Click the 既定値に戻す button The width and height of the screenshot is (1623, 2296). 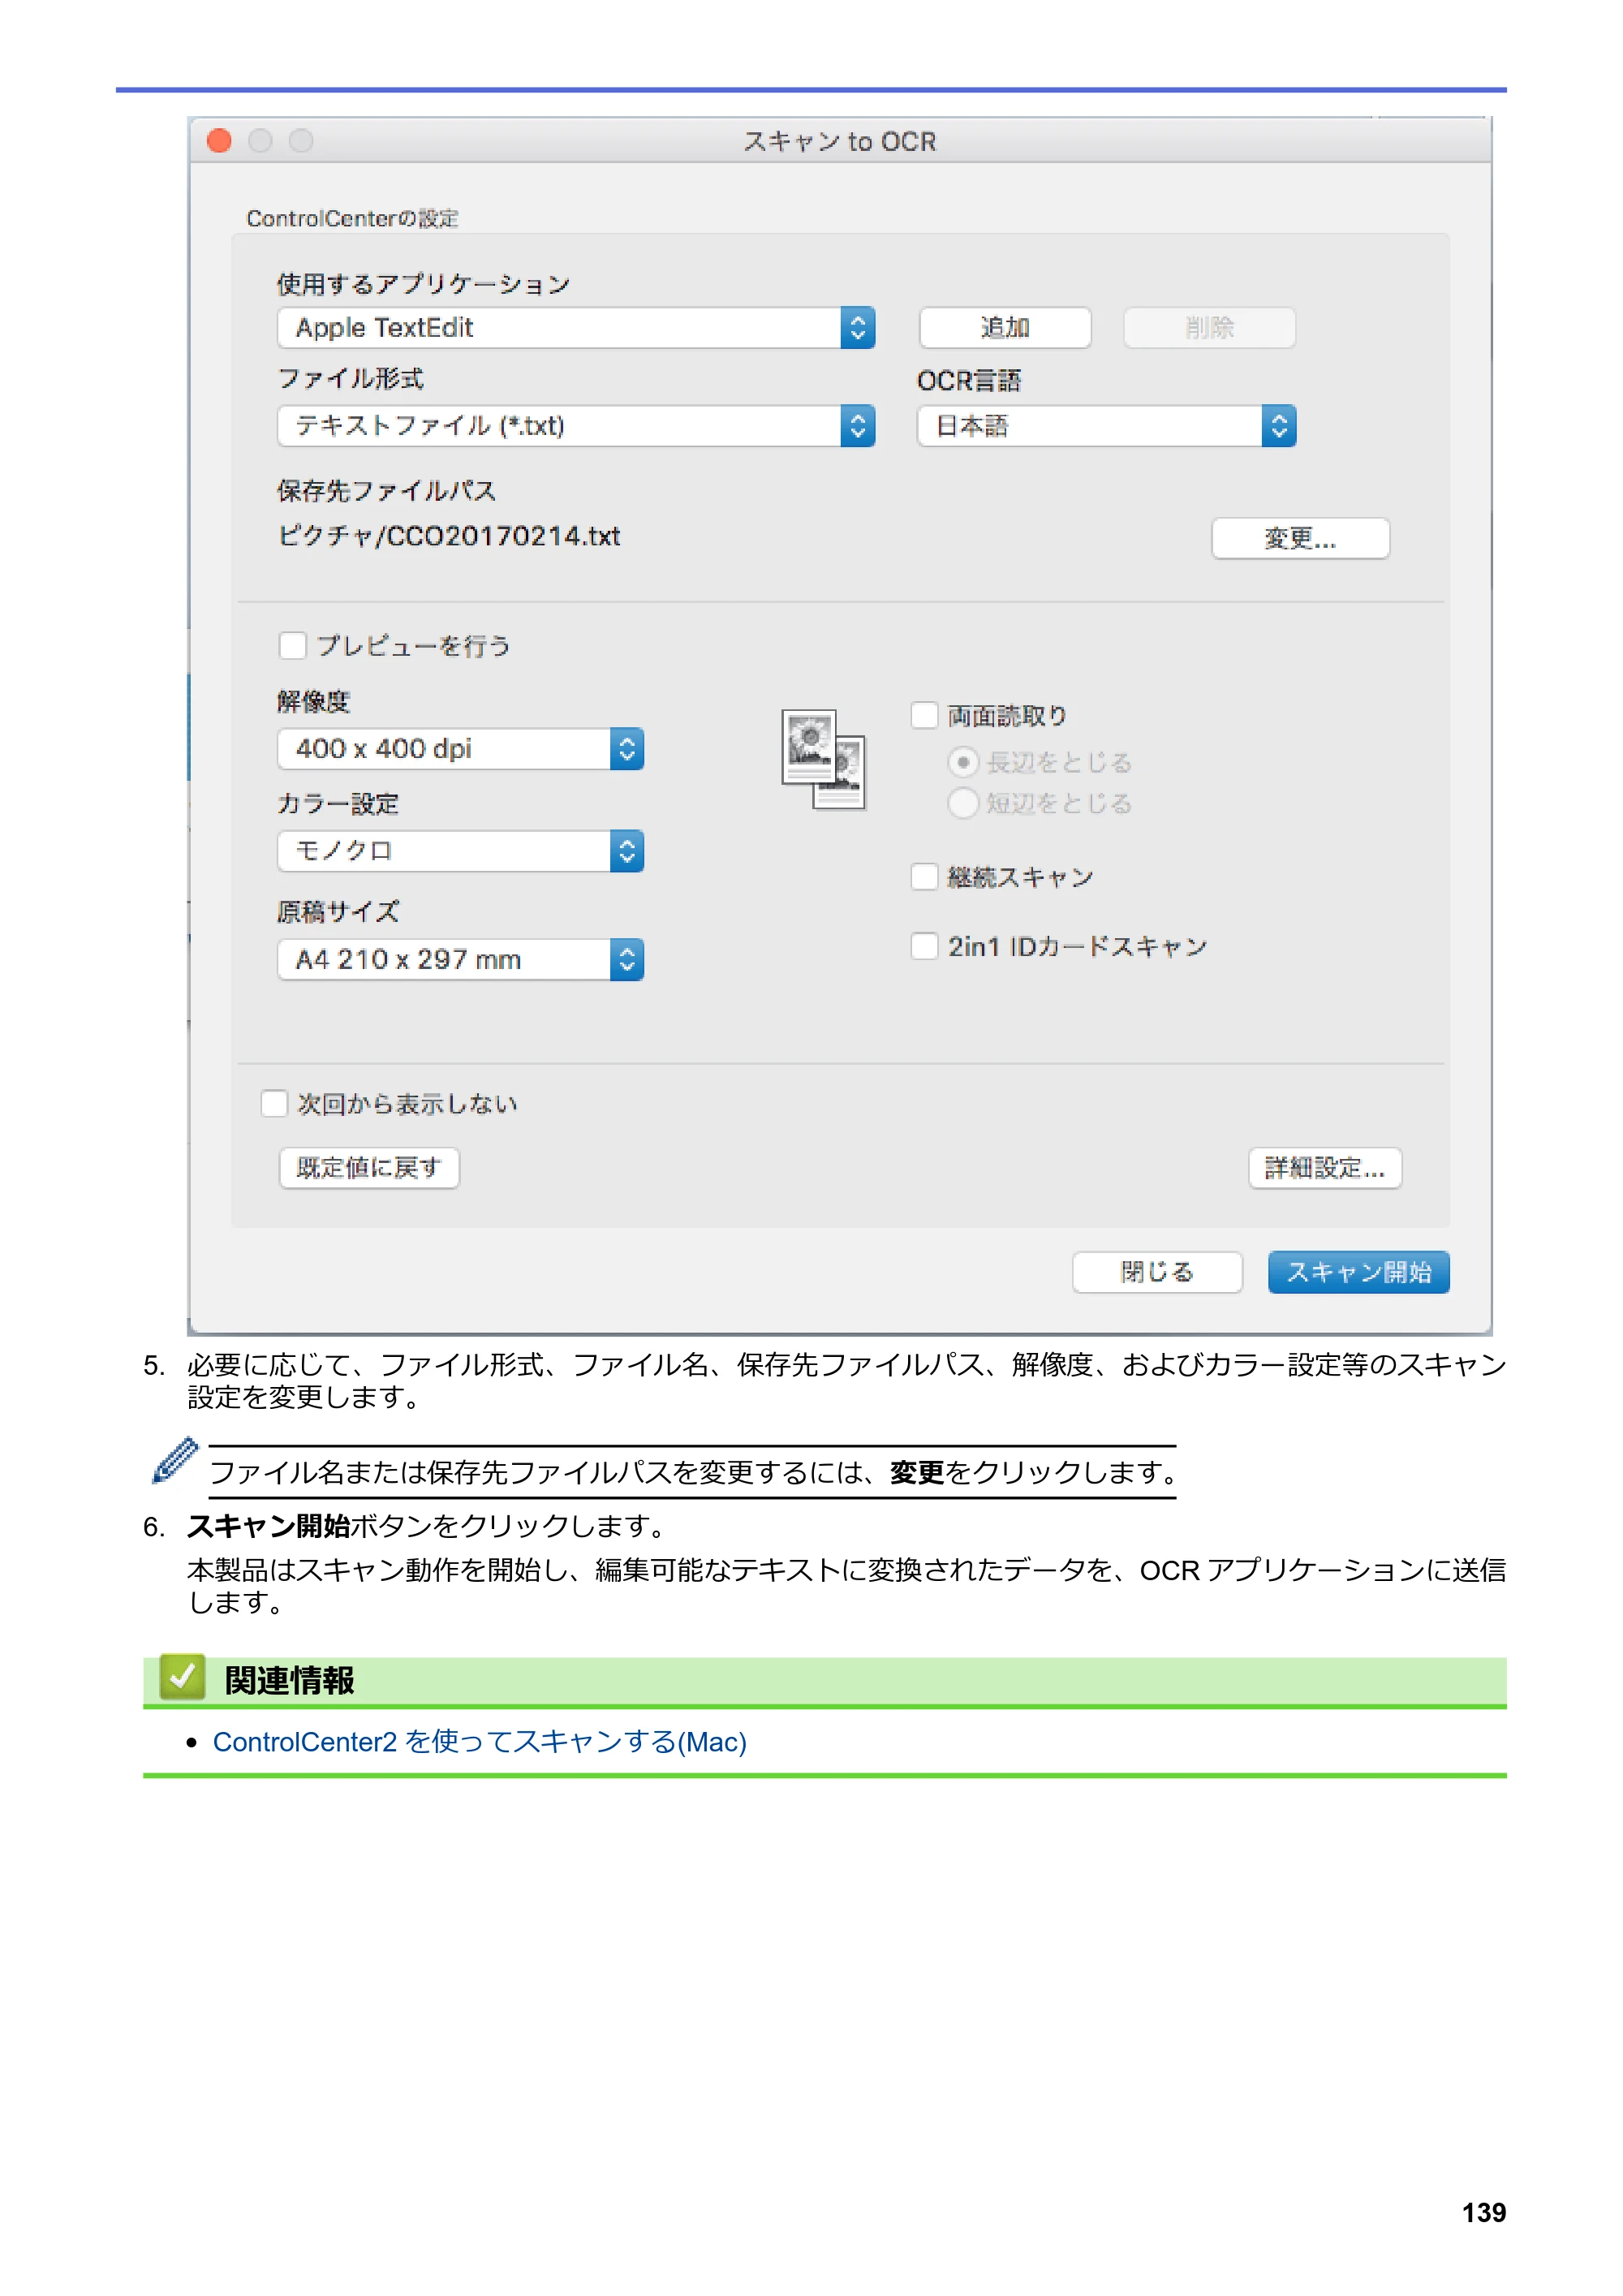(x=369, y=1168)
